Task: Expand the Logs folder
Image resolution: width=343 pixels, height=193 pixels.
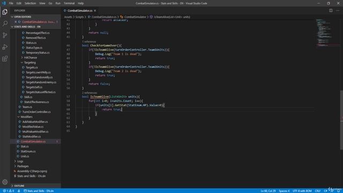Action: pyautogui.click(x=20, y=161)
